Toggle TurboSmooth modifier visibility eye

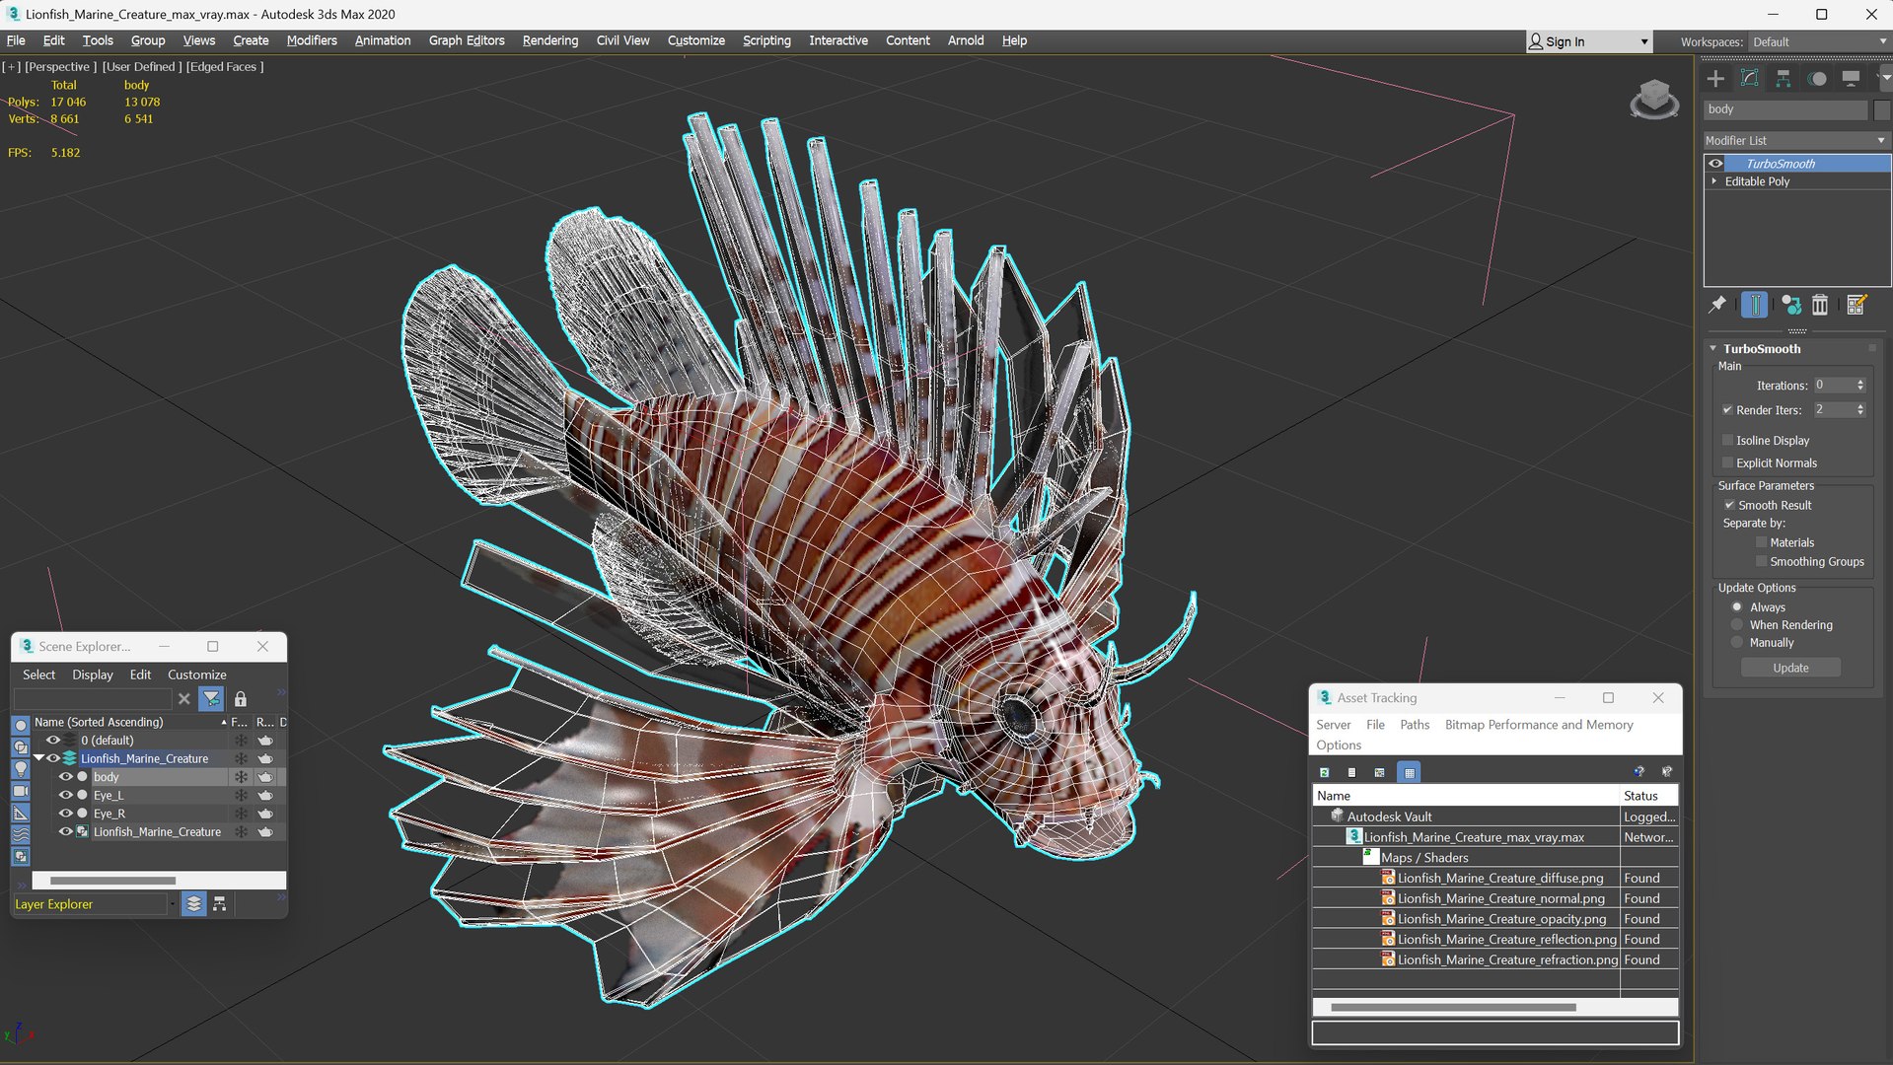point(1715,164)
